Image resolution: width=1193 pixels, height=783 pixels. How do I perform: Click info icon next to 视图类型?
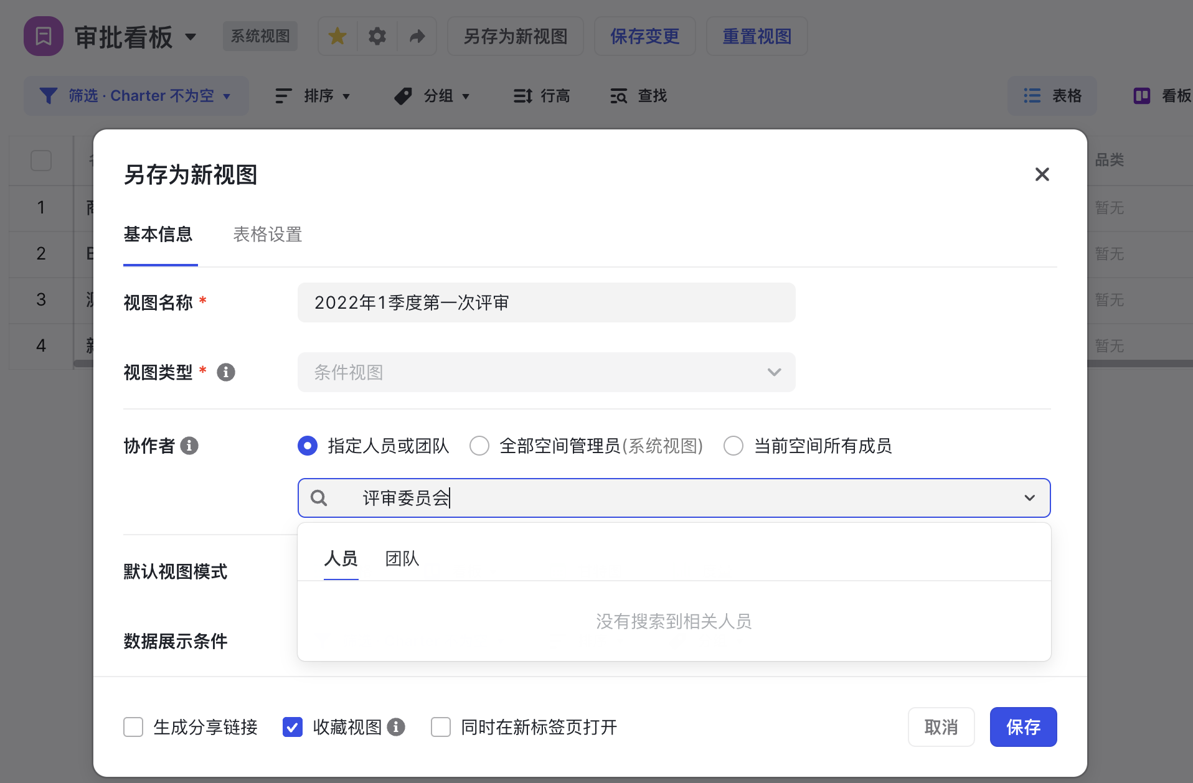[x=226, y=372]
